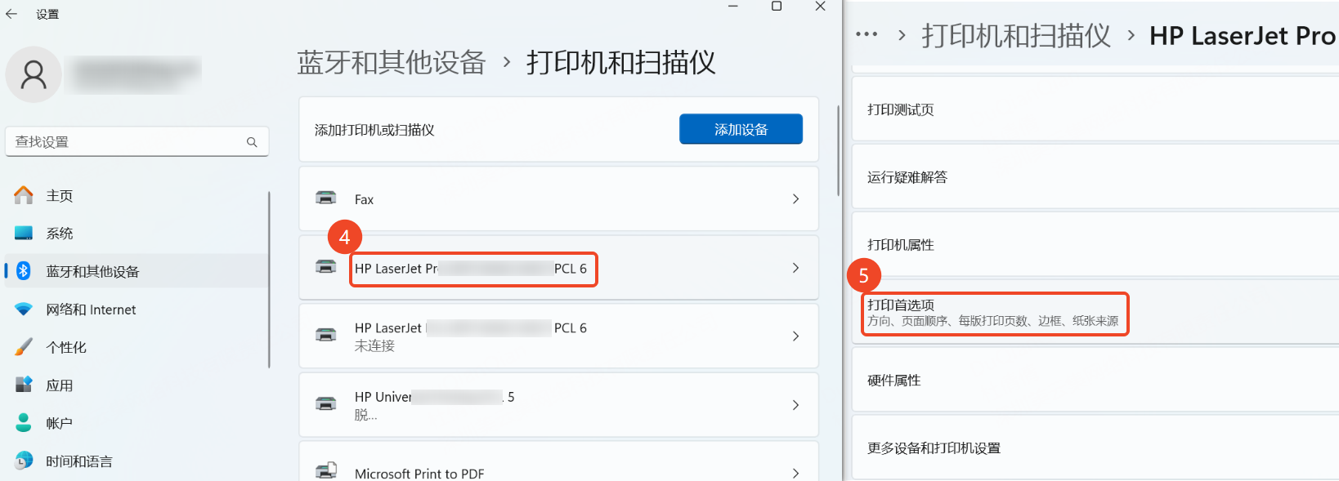This screenshot has width=1339, height=481.
Task: Open the 主页 settings page
Action: point(137,195)
